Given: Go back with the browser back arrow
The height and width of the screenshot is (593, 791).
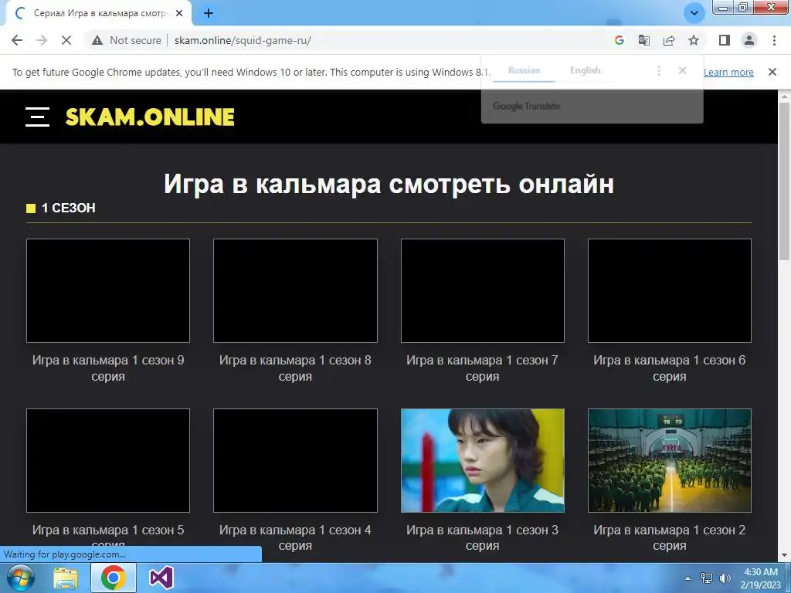Looking at the screenshot, I should (x=17, y=40).
